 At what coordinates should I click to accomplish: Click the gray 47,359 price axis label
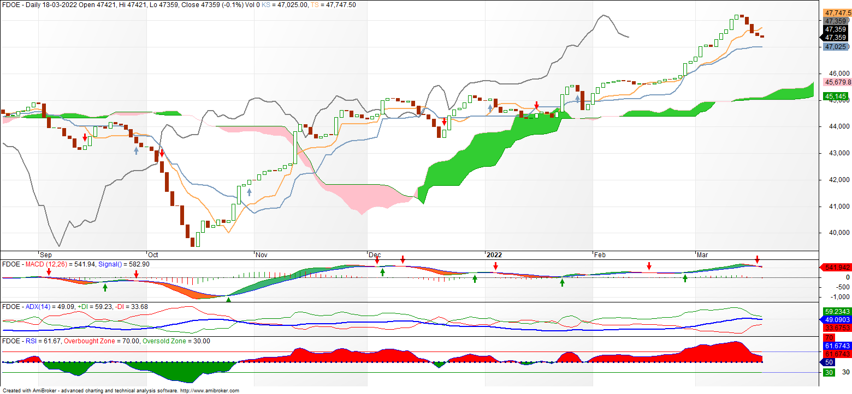point(836,21)
